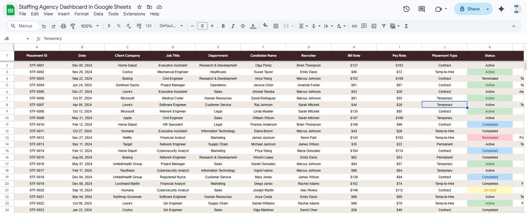The height and width of the screenshot is (213, 527).
Task: Increase decimal places
Action: [138, 26]
